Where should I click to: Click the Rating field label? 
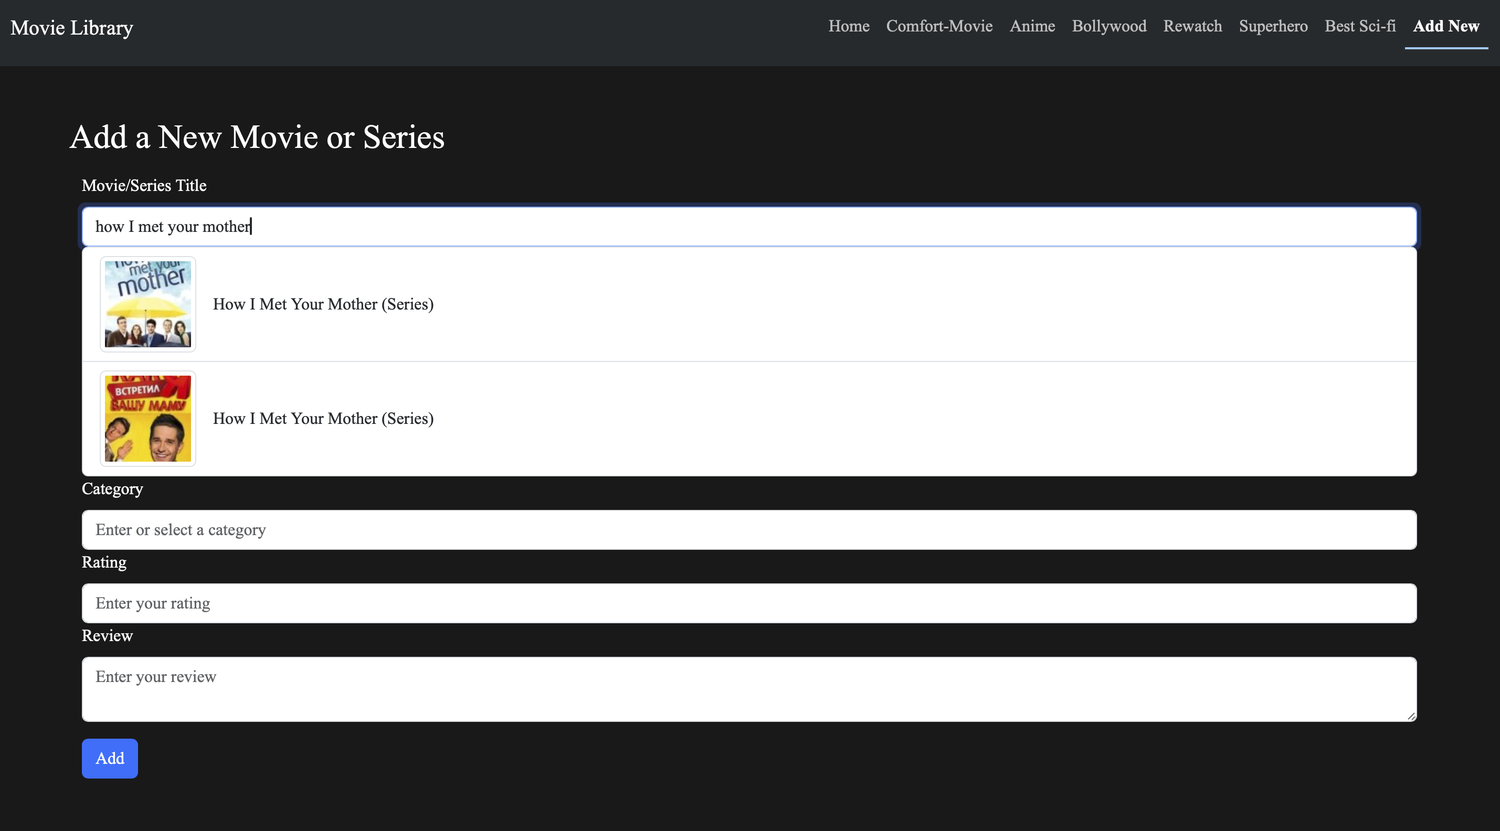coord(103,562)
